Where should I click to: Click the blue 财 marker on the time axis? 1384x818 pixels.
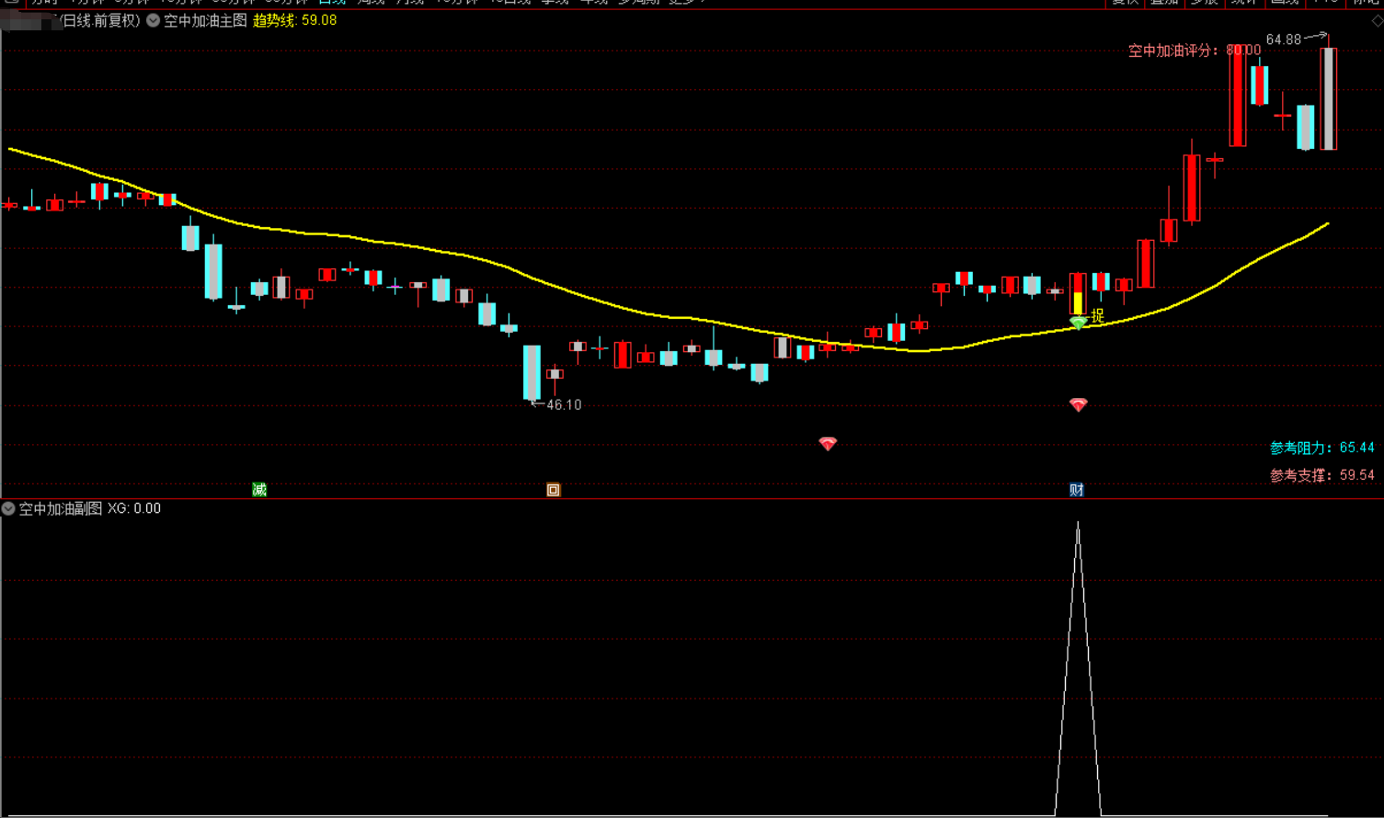coord(1077,490)
